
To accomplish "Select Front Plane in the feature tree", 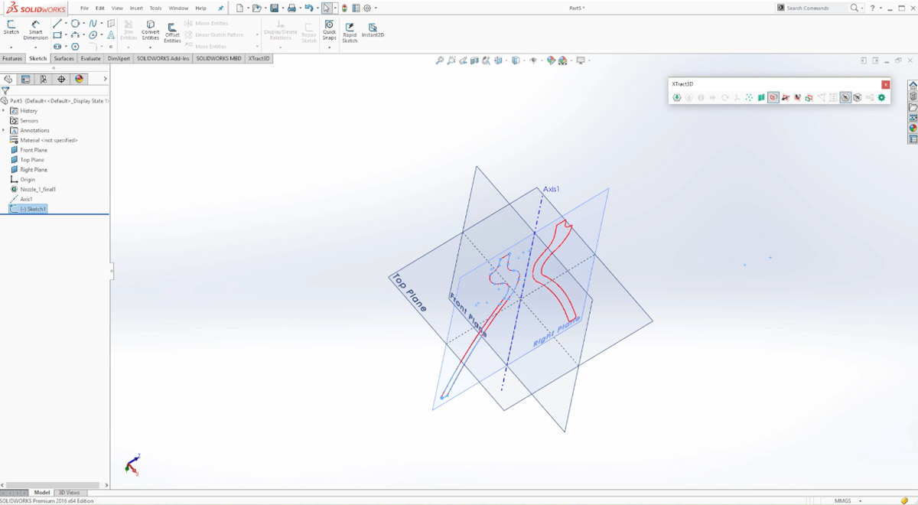I will click(x=33, y=150).
